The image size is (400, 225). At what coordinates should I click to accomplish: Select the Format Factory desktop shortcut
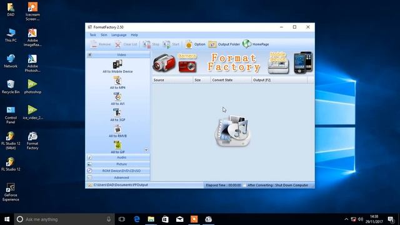click(32, 141)
